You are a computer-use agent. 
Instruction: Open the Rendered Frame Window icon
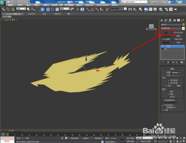(x=171, y=9)
